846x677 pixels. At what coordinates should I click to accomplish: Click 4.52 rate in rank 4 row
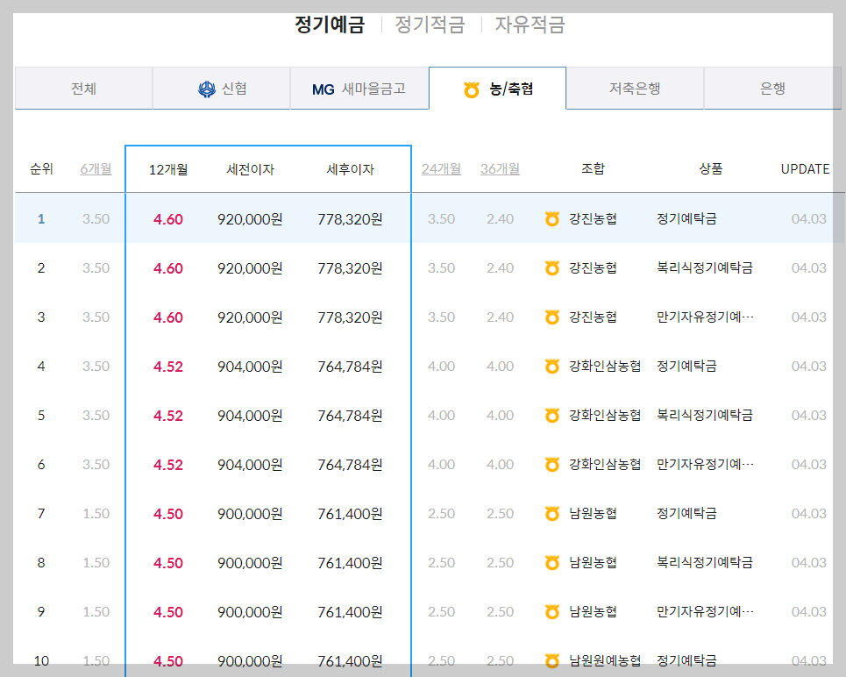coord(168,367)
